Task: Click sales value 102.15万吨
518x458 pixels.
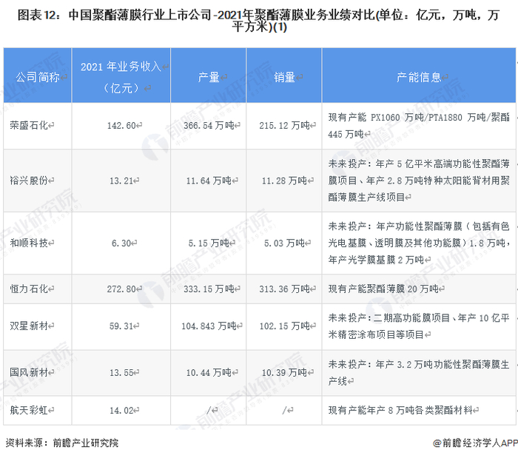Action: [x=284, y=326]
